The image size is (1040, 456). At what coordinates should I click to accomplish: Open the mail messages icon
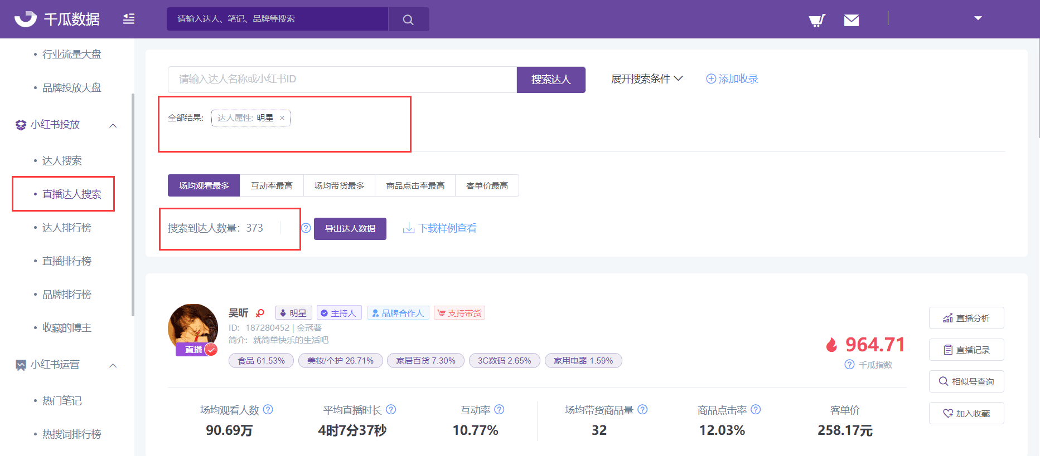852,21
